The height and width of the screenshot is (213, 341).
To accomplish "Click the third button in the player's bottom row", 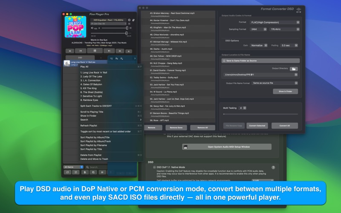I will click(x=85, y=172).
